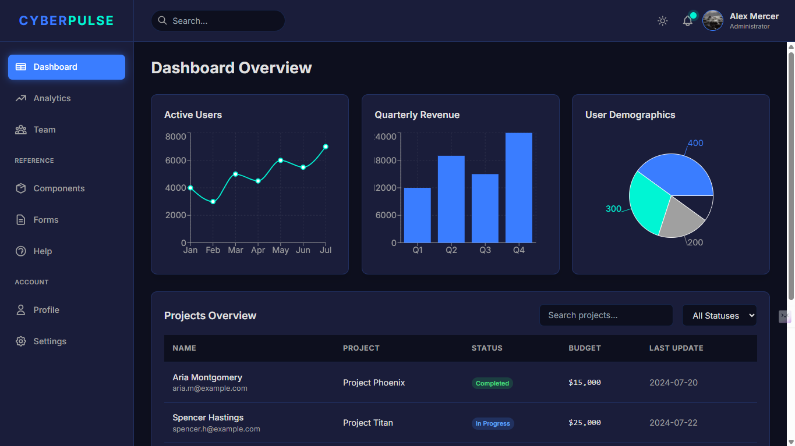Screen dimensions: 795x446
Task: Select Dashboard in the sidebar menu
Action: coord(66,67)
